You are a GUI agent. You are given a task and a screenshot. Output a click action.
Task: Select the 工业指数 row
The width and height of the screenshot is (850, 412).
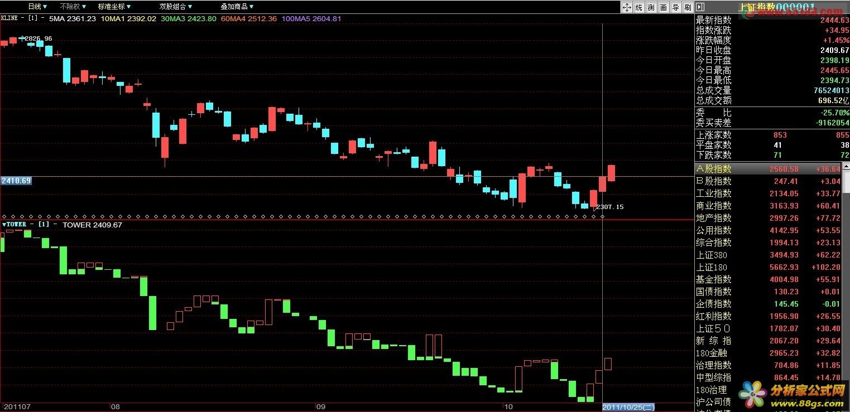[768, 193]
